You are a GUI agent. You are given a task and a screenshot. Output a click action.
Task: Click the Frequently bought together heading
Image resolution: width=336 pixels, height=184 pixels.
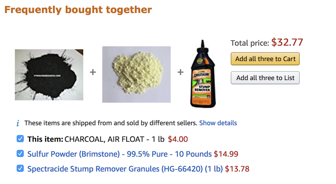tap(78, 10)
